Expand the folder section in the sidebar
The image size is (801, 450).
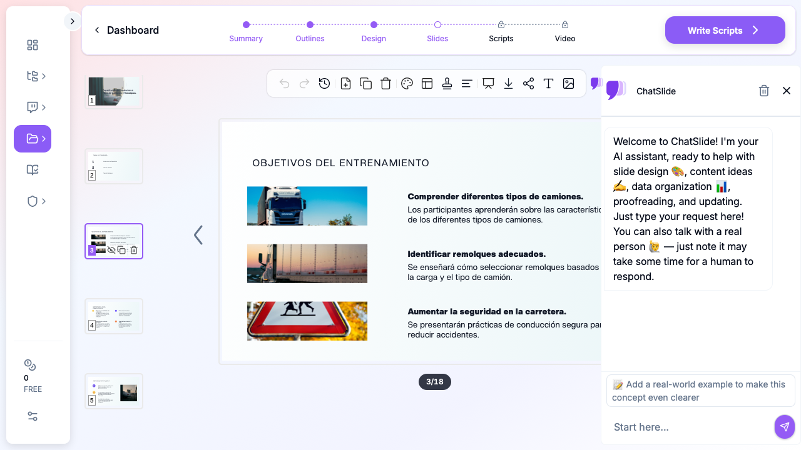(x=33, y=139)
